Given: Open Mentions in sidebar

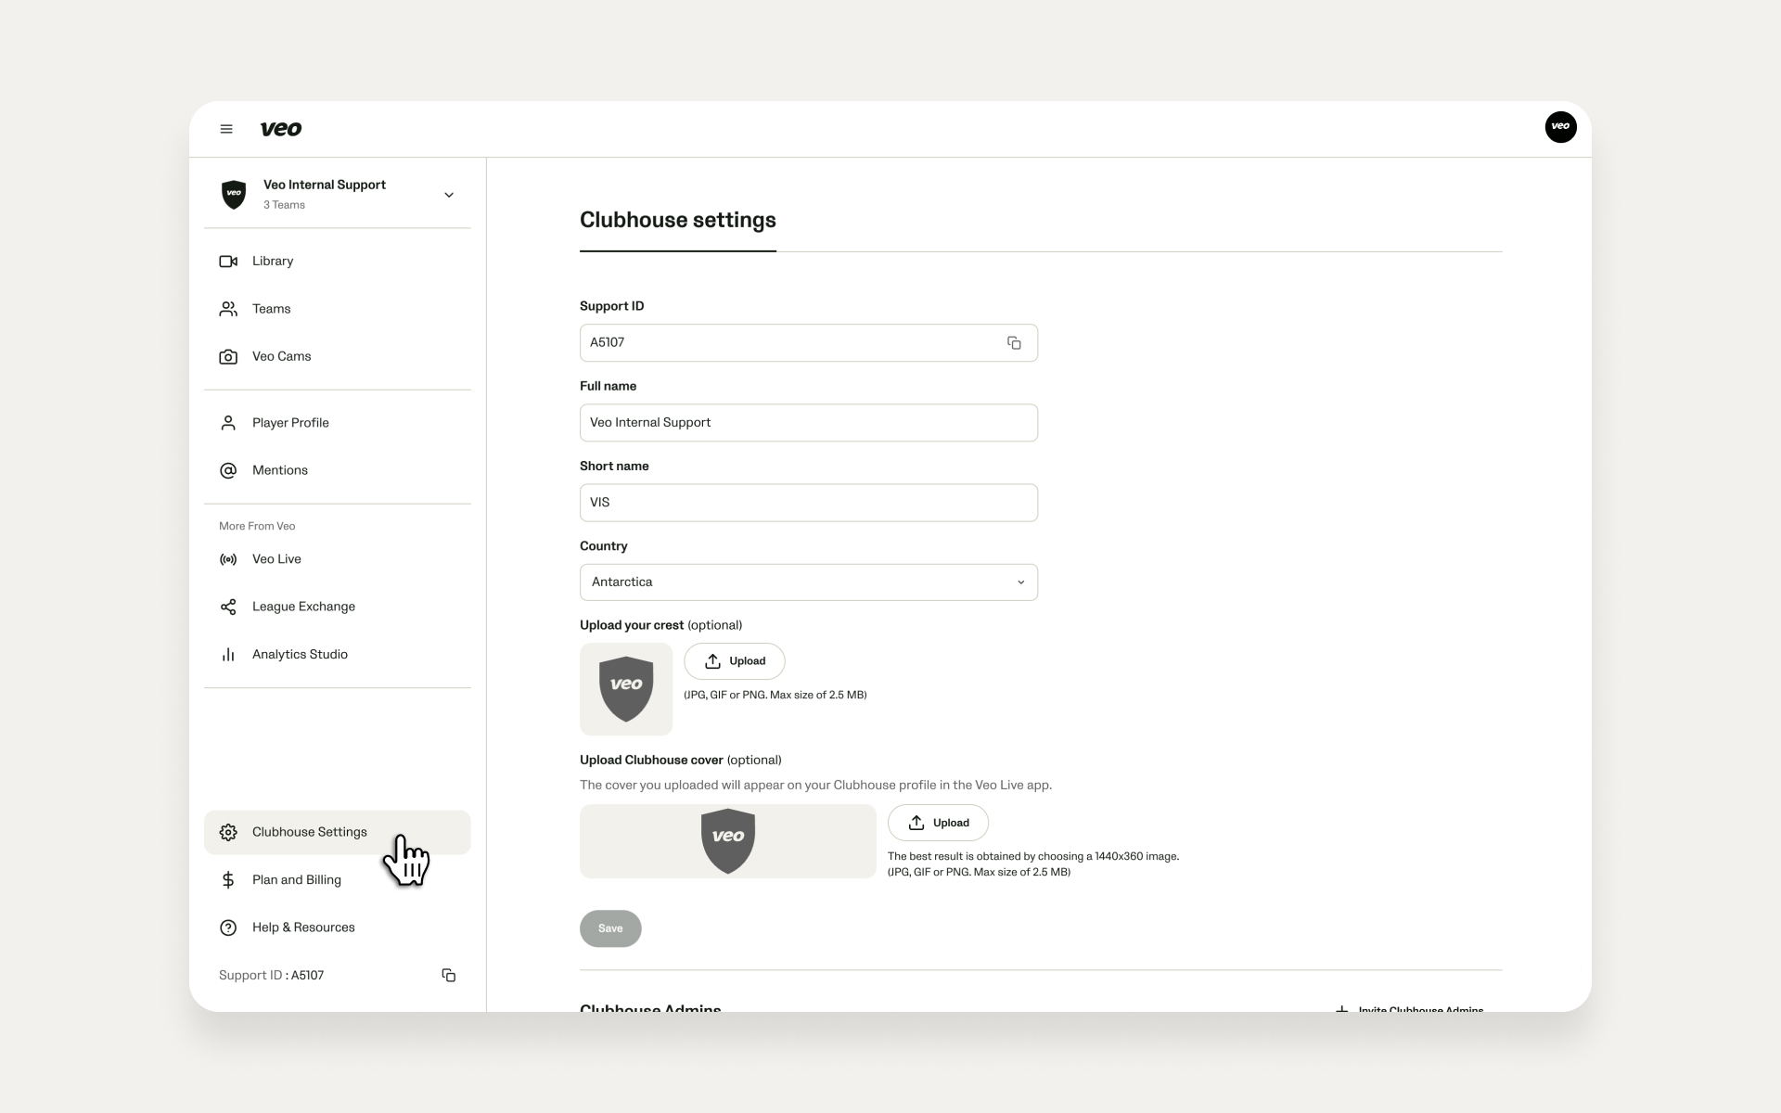Looking at the screenshot, I should pyautogui.click(x=338, y=470).
